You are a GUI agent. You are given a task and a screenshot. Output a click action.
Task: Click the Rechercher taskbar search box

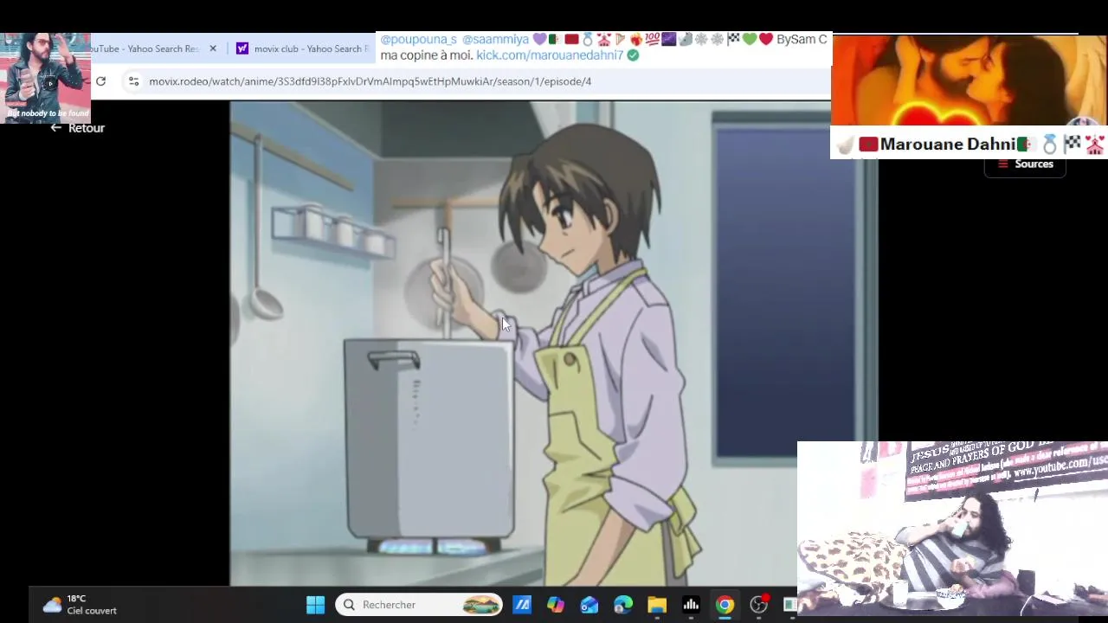tap(419, 605)
